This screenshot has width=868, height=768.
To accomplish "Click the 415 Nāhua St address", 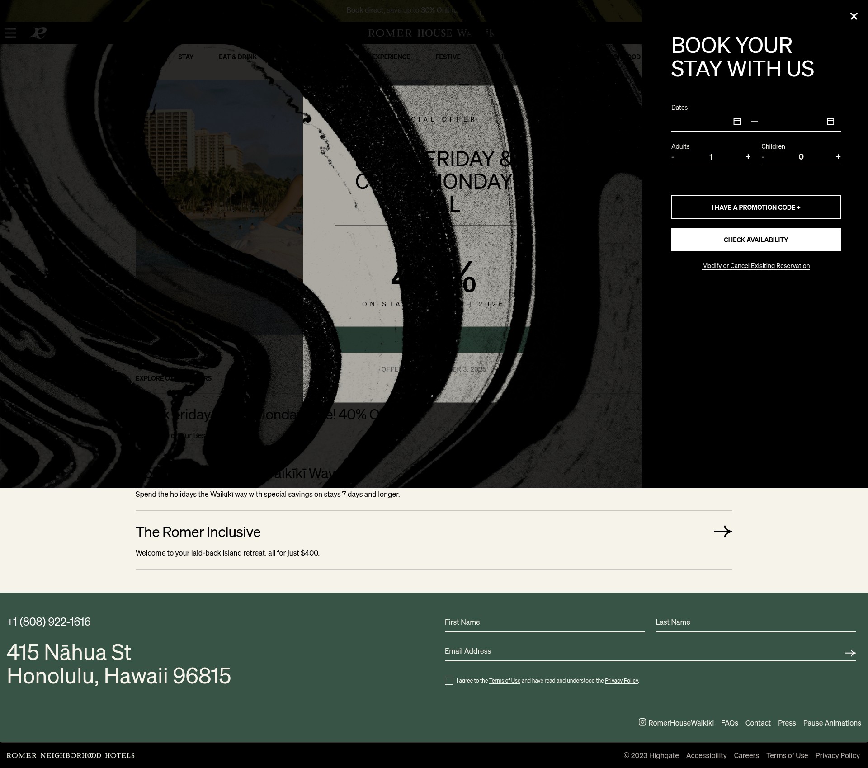I will (118, 664).
